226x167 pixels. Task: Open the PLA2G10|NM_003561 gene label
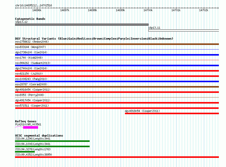pyautogui.click(x=28, y=124)
